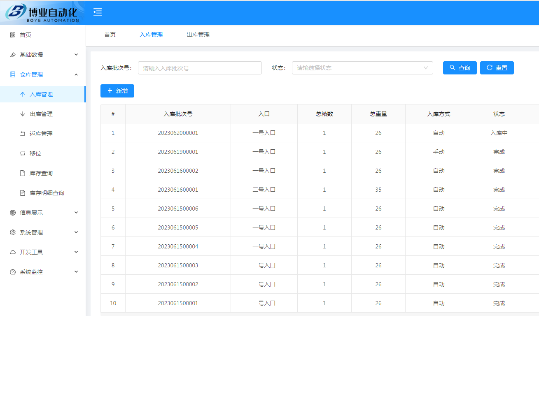
Task: Click the return icon beside 返库管理
Action: pos(23,134)
